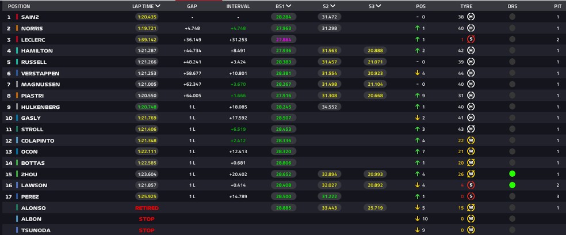Click the green up arrow in Piastri row
The width and height of the screenshot is (566, 235).
pos(417,96)
